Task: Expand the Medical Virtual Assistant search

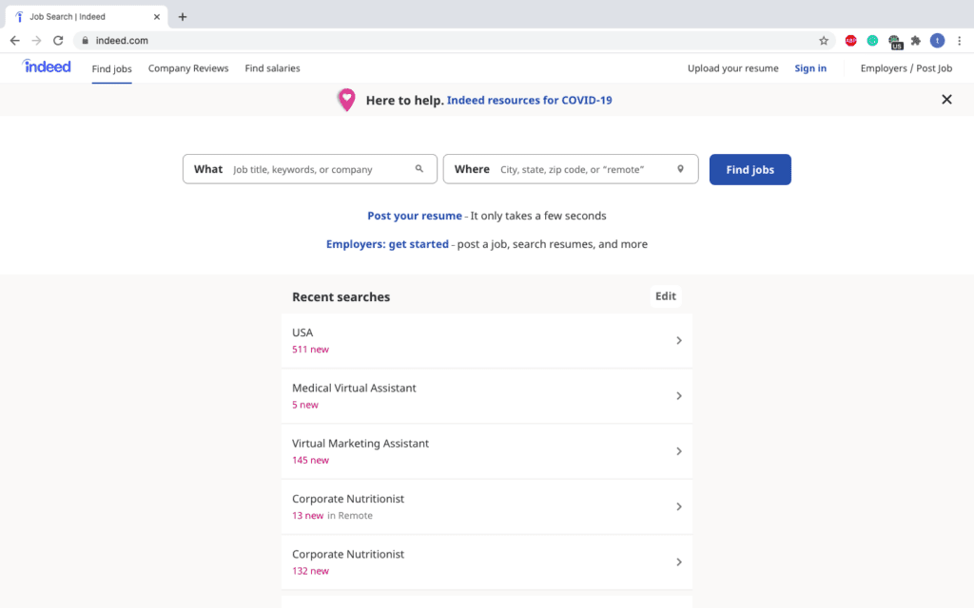Action: [x=679, y=396]
